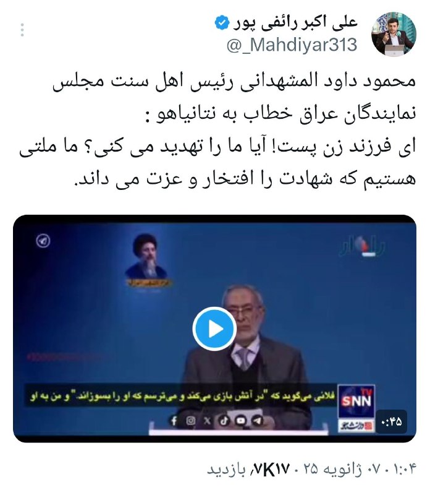Viewport: 430px width, 495px height.
Task: Play the embedded video
Action: (214, 329)
